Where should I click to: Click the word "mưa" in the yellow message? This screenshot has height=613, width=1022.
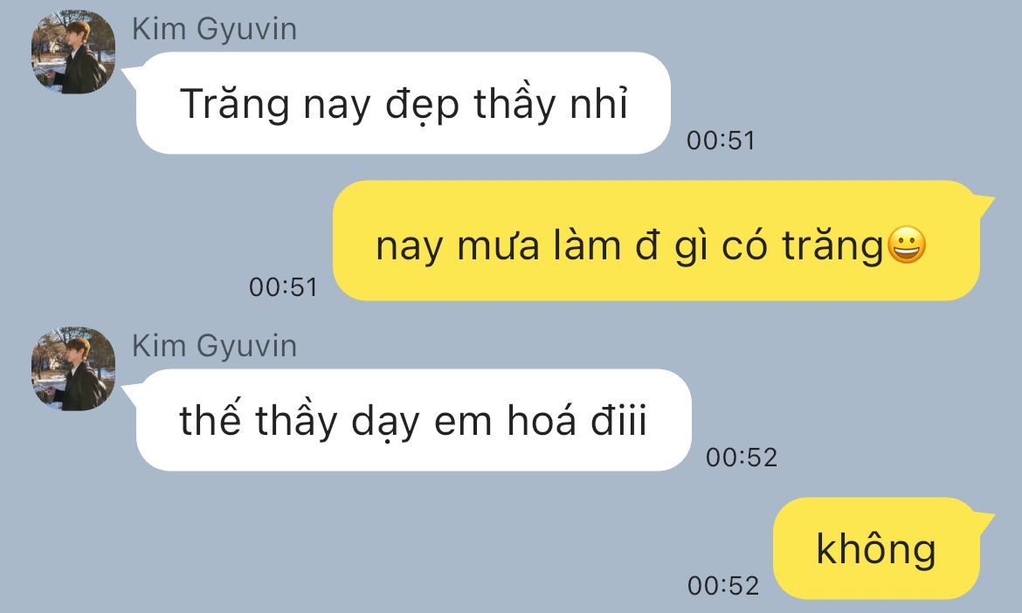point(499,248)
